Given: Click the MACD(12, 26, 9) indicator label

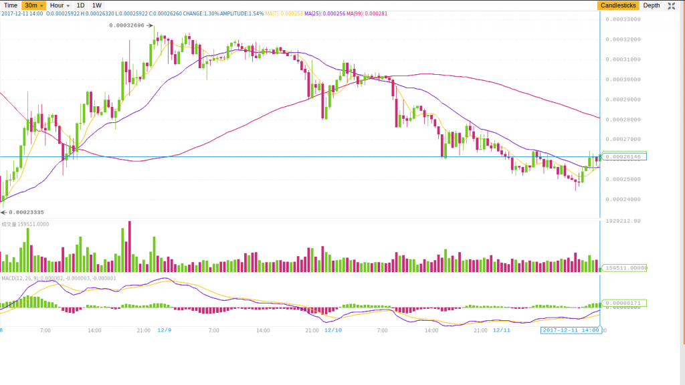Looking at the screenshot, I should [x=59, y=278].
